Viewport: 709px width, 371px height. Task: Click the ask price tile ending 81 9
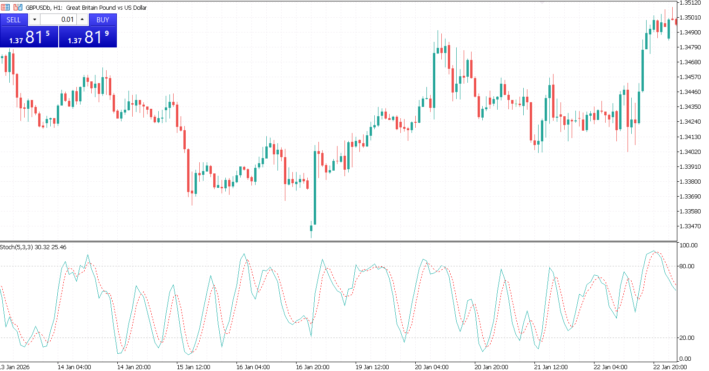pos(88,37)
